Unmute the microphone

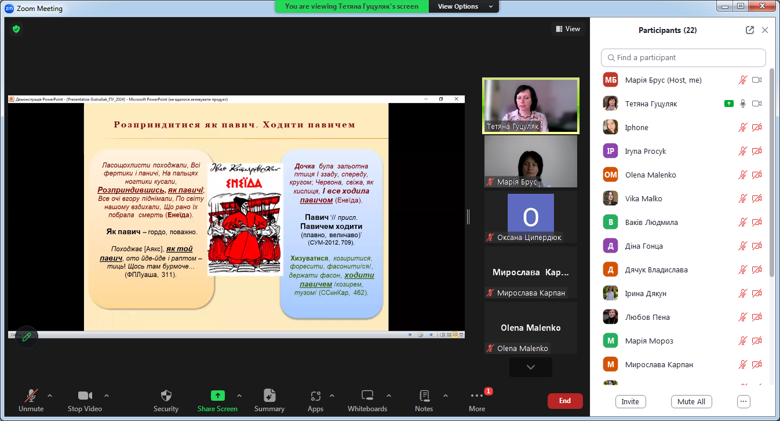(31, 396)
